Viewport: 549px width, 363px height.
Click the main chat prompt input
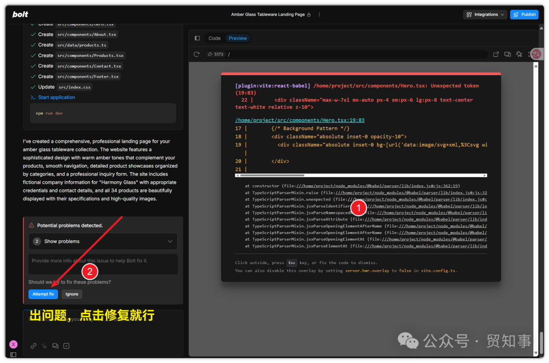tap(103, 323)
